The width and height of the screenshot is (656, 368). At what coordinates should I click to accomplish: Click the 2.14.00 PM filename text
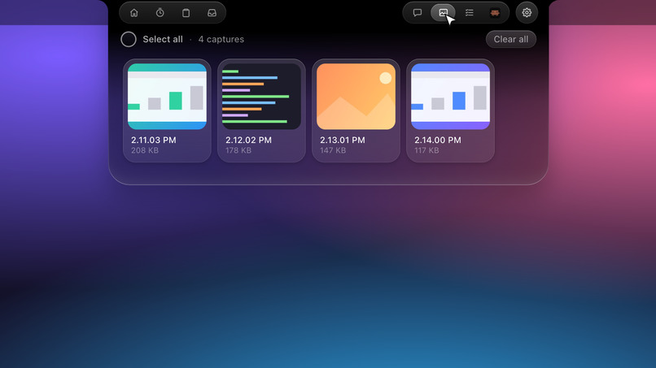click(x=438, y=140)
